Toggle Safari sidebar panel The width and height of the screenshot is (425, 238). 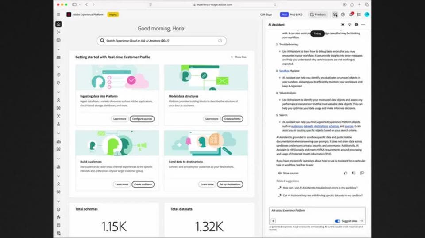pos(74,4)
